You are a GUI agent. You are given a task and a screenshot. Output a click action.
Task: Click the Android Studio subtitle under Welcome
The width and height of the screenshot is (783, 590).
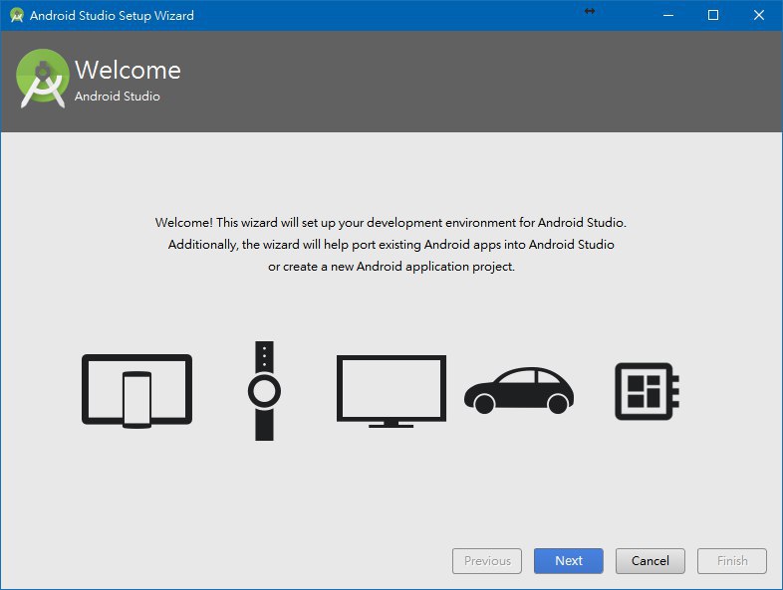117,97
